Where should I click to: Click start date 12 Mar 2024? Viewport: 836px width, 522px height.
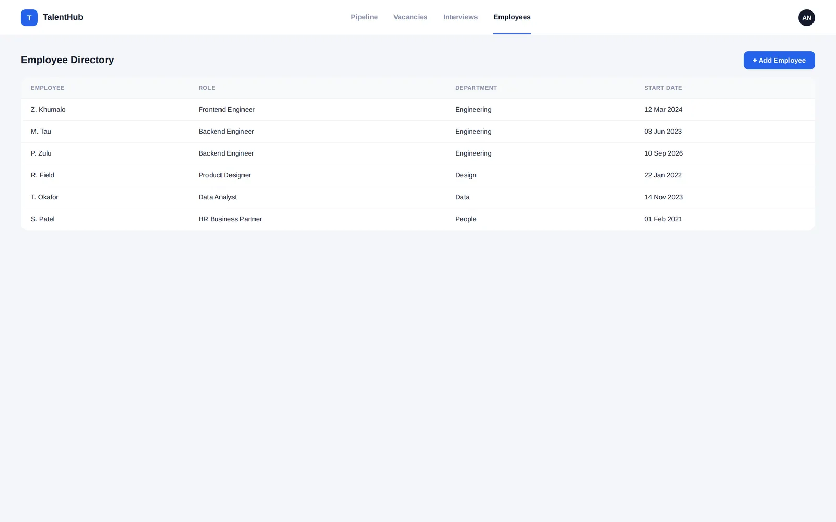[664, 110]
